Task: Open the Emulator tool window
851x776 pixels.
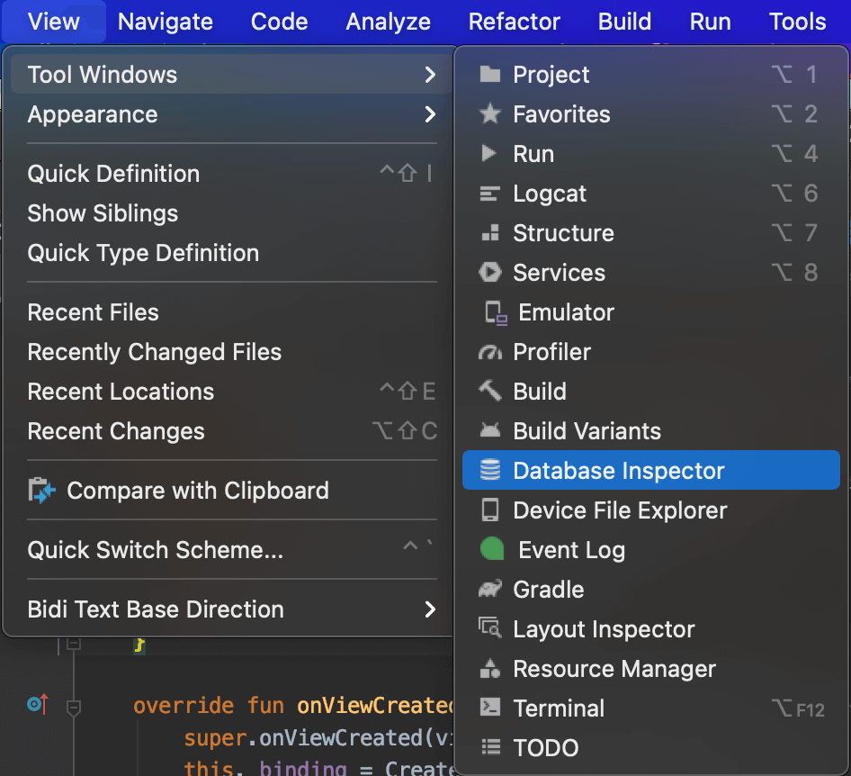Action: click(x=651, y=312)
